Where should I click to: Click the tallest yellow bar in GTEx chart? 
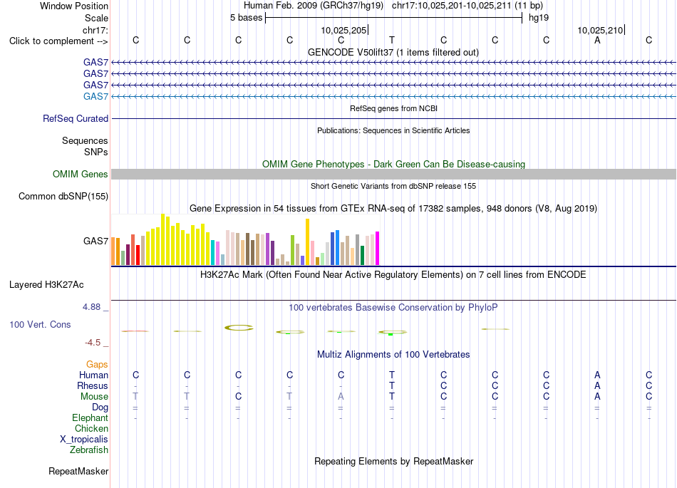(162, 239)
